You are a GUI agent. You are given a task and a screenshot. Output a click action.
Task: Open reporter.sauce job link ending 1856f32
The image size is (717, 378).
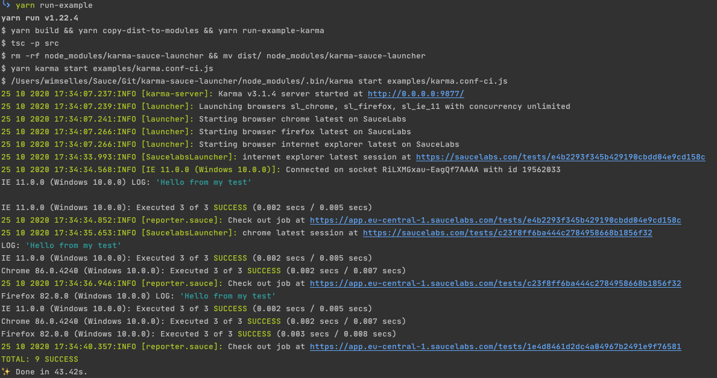click(x=495, y=283)
